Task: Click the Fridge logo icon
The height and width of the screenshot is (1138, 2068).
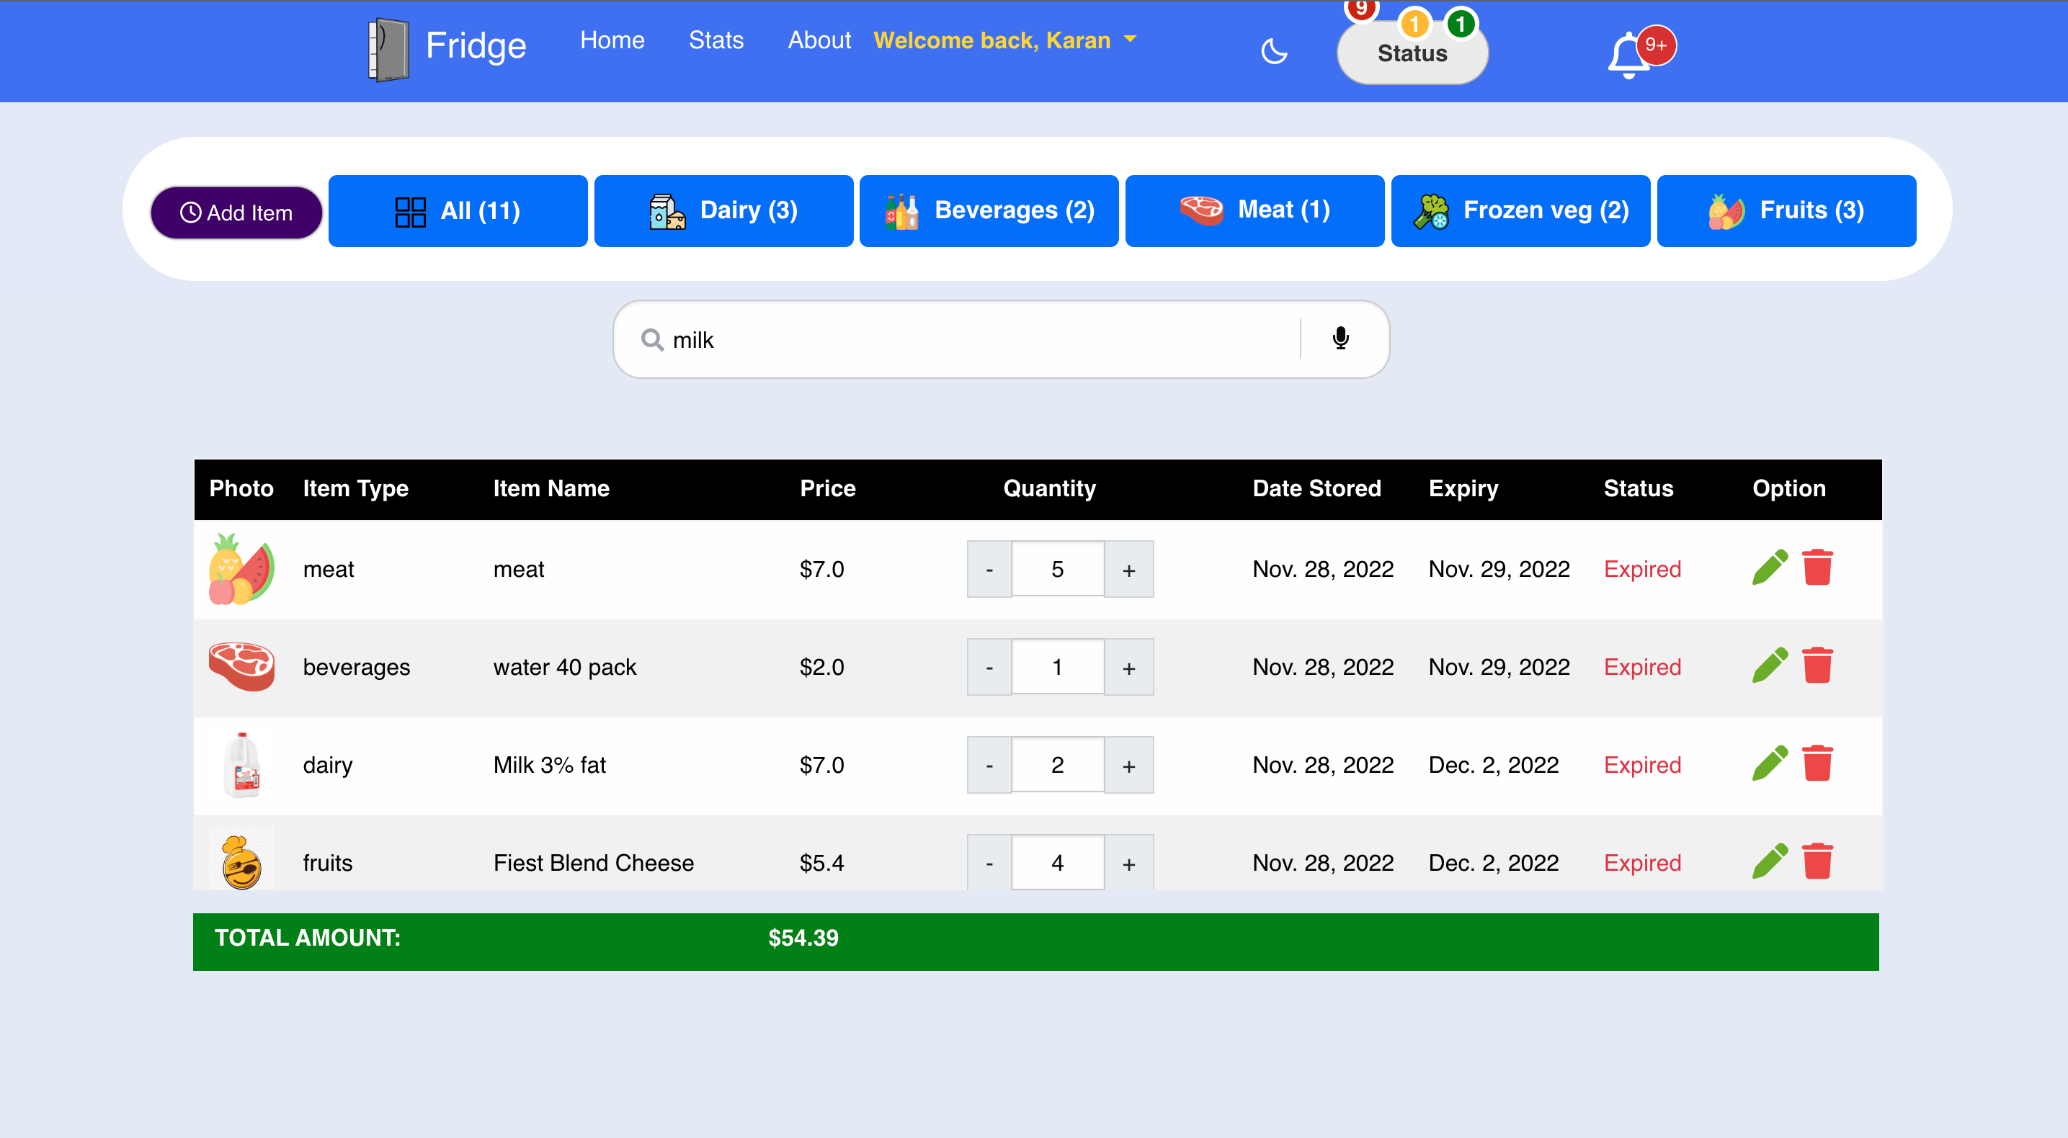Action: point(388,49)
